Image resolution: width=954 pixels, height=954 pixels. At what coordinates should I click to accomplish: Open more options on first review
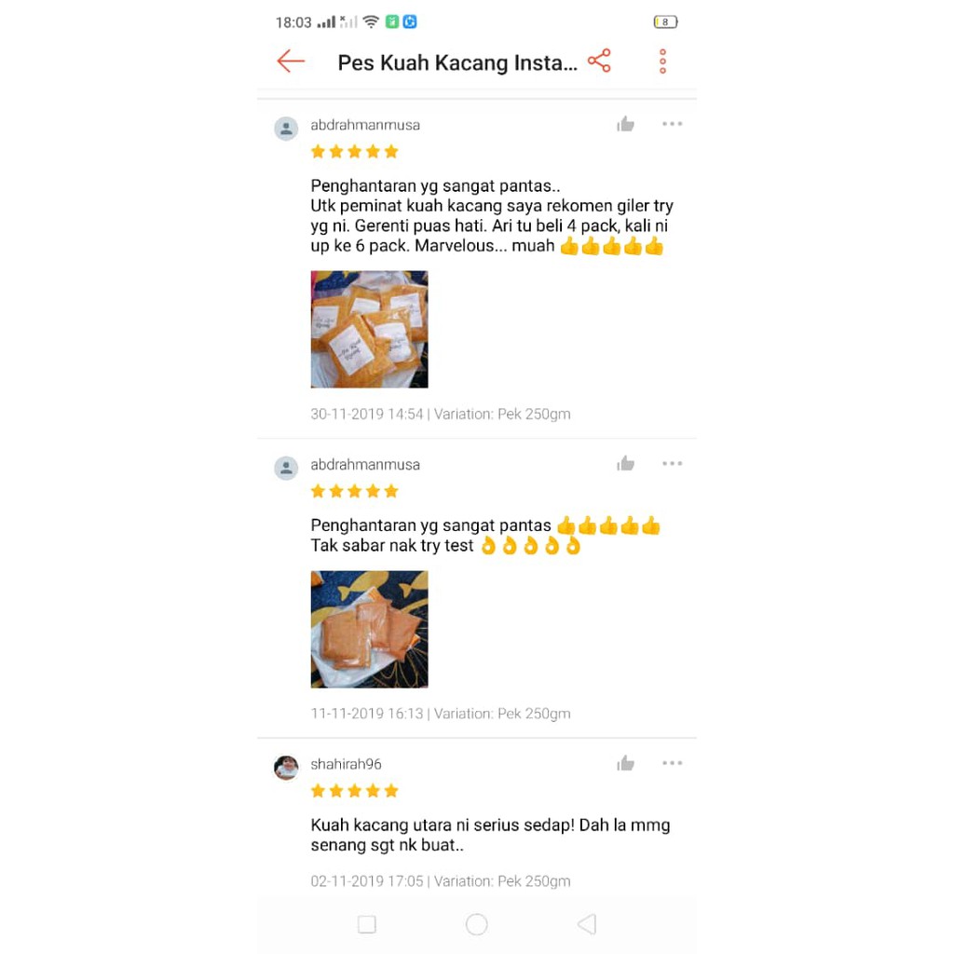pos(673,124)
